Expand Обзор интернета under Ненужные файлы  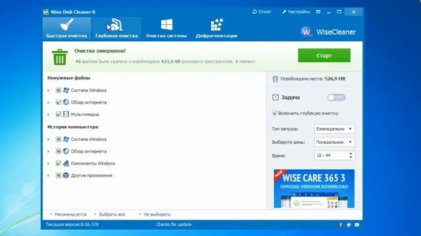point(49,102)
